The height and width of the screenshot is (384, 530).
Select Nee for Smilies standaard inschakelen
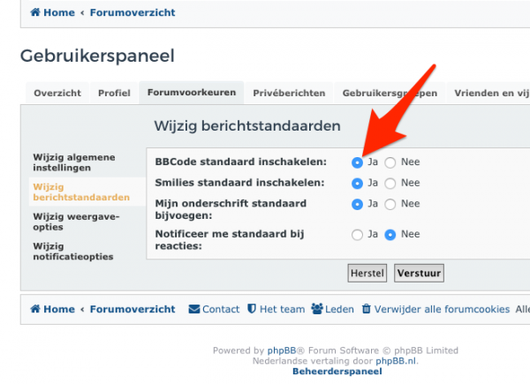390,184
